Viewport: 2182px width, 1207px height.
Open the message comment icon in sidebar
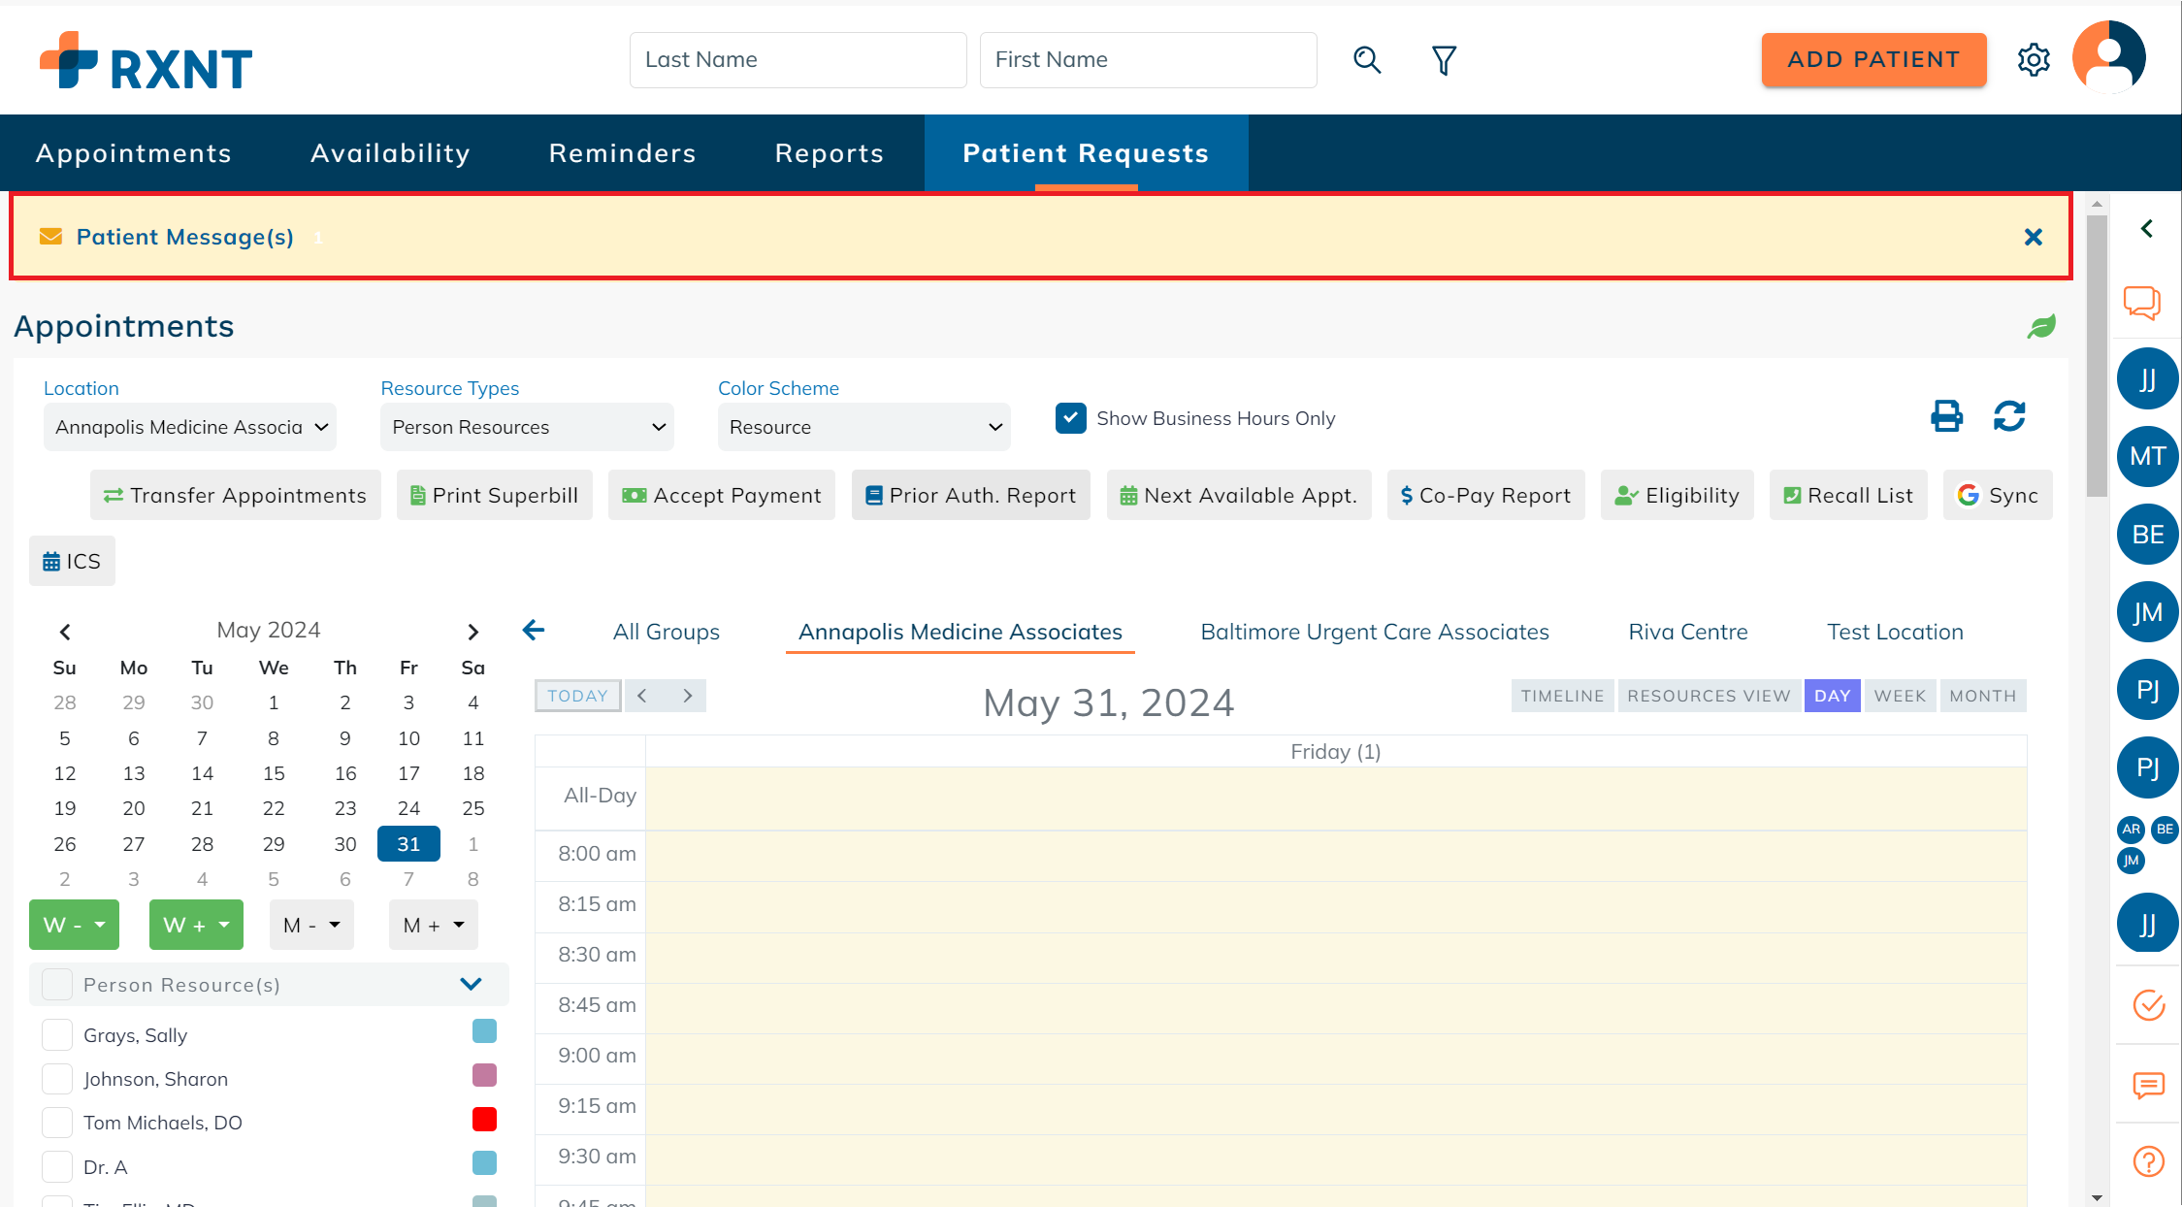[2148, 1085]
